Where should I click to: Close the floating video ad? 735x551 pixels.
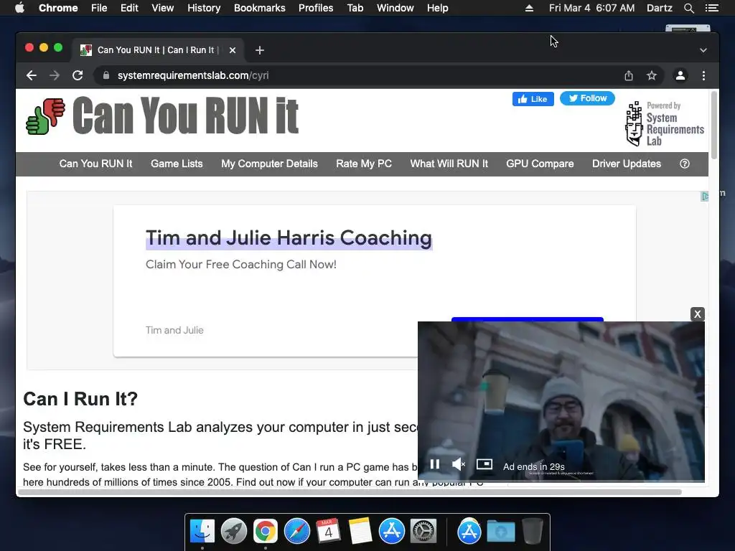(698, 314)
